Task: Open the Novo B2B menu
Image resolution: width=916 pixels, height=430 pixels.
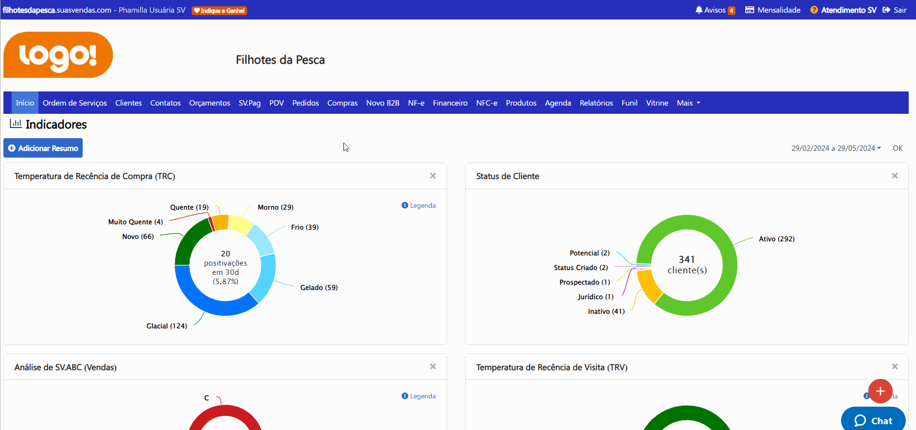Action: (x=383, y=103)
